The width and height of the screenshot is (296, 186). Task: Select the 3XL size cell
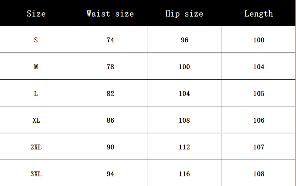pyautogui.click(x=36, y=174)
